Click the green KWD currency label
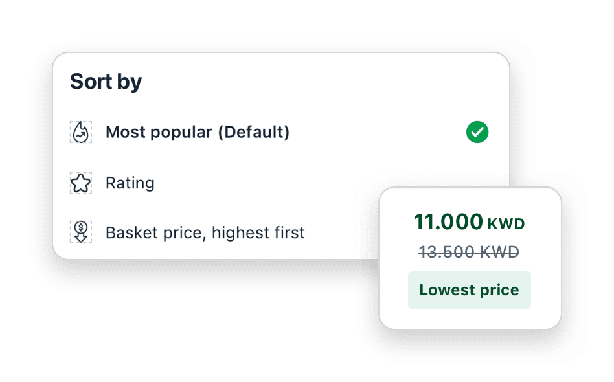Image resolution: width=614 pixels, height=382 pixels. (x=506, y=224)
